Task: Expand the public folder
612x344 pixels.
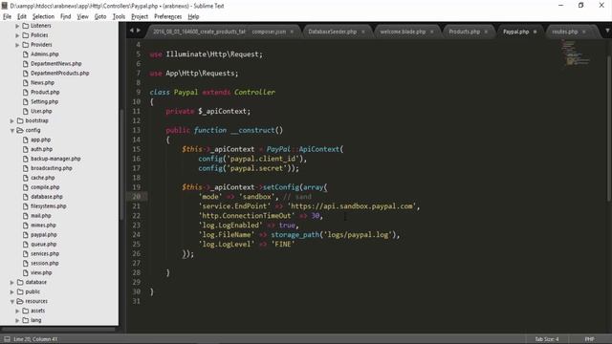Action: point(12,291)
